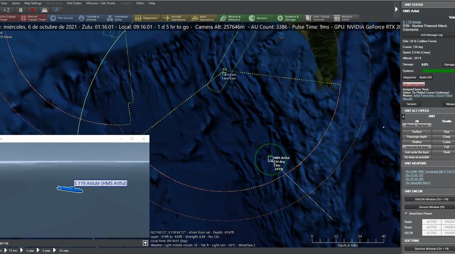This screenshot has width=455, height=254.
Task: Follow the S 119 Astute link
Action: 412,22
